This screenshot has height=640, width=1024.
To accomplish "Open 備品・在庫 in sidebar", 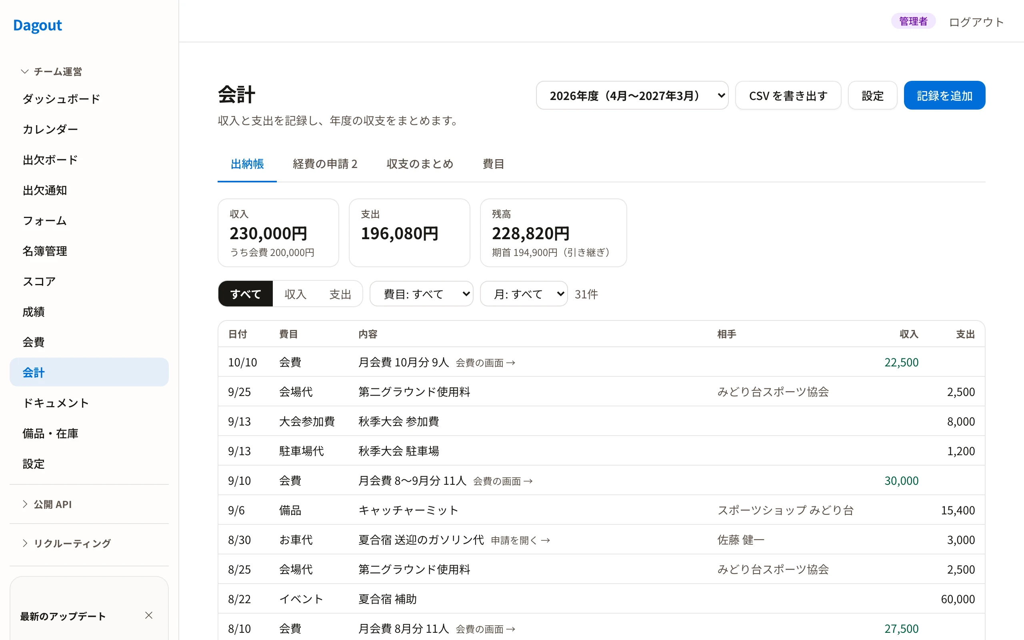I will tap(89, 434).
